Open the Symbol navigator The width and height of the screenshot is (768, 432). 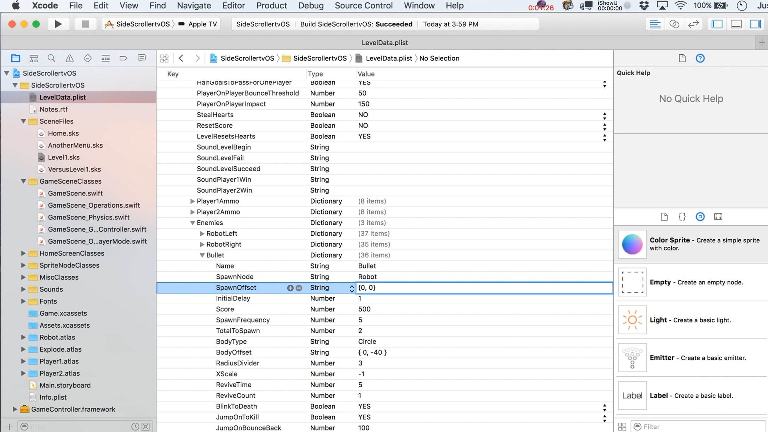[33, 58]
